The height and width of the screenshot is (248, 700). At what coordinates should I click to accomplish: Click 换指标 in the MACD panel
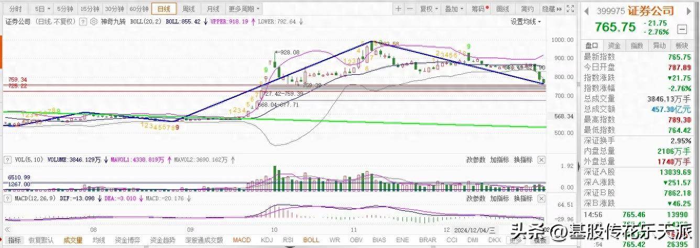pyautogui.click(x=523, y=198)
